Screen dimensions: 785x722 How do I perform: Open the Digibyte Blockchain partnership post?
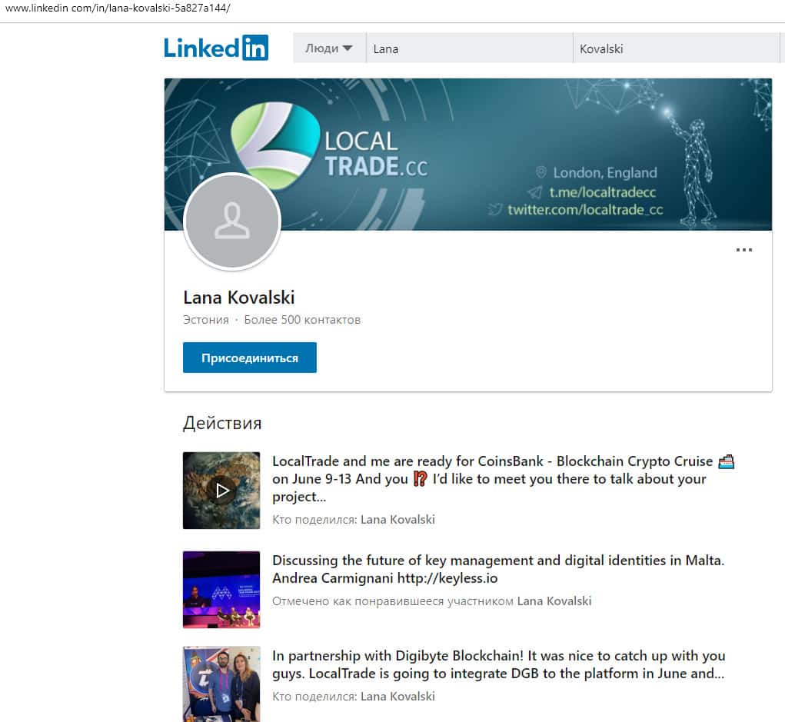(498, 665)
